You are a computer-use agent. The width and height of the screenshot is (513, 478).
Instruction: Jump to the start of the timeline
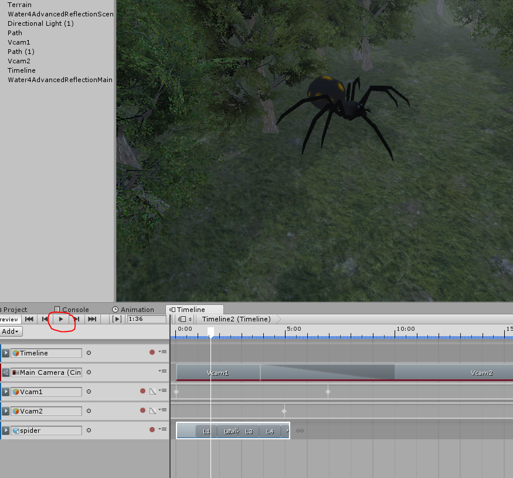(29, 319)
